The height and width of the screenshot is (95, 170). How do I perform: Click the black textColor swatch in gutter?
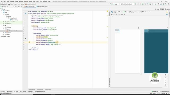(x=26, y=39)
